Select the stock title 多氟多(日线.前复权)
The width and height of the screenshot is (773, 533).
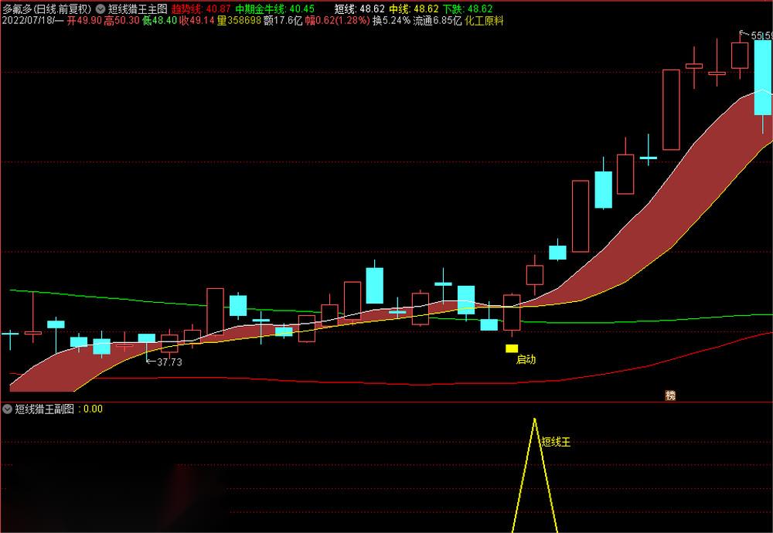[47, 8]
